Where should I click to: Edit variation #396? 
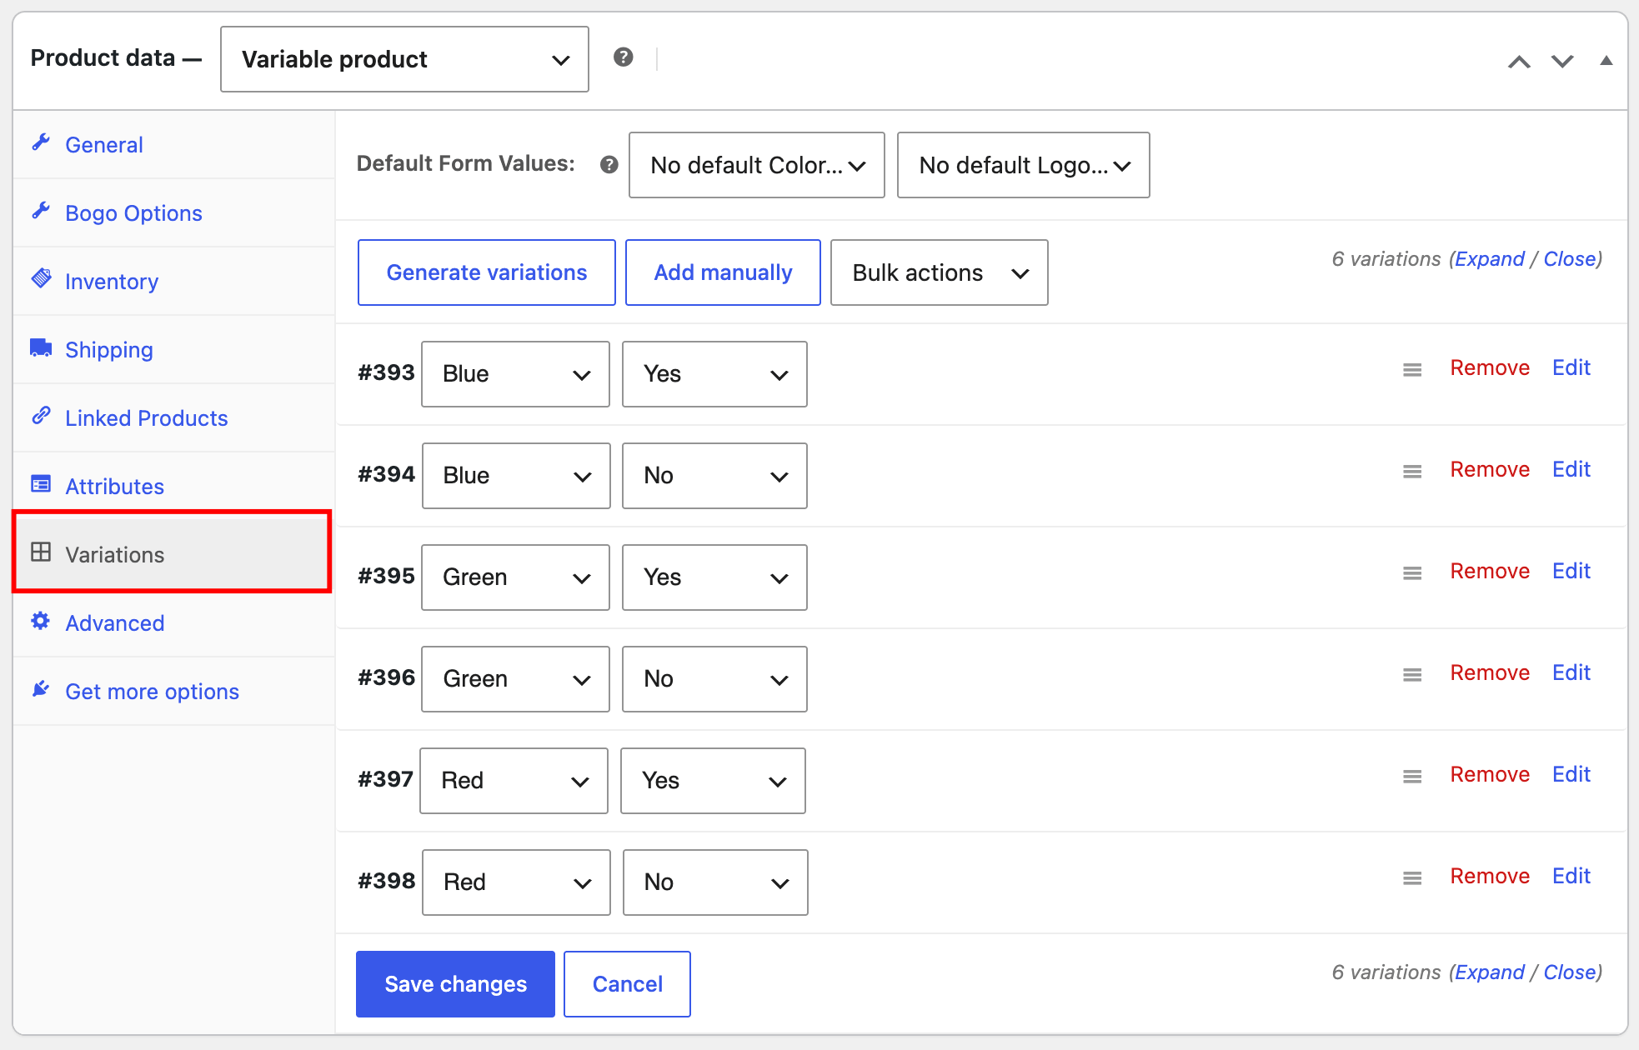tap(1571, 672)
